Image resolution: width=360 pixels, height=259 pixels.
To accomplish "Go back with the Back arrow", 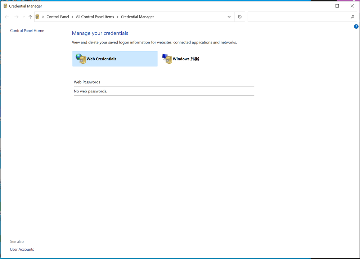I will (7, 17).
